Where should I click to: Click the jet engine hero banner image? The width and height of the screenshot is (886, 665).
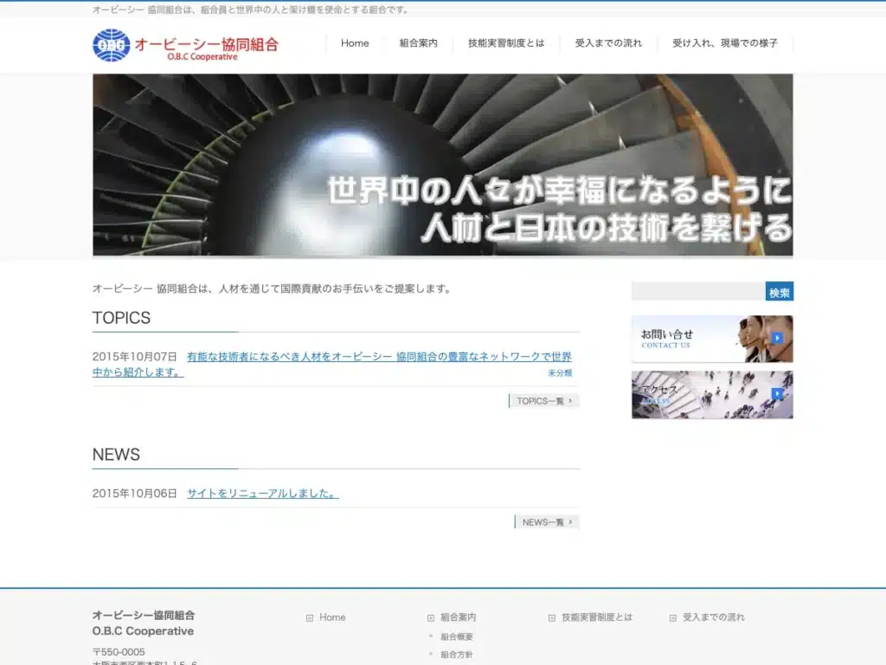point(443,165)
